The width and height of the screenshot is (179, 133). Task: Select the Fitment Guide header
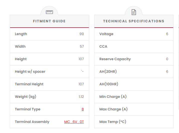point(49,21)
